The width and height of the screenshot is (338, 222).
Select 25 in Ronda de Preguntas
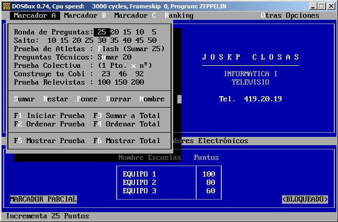point(102,32)
